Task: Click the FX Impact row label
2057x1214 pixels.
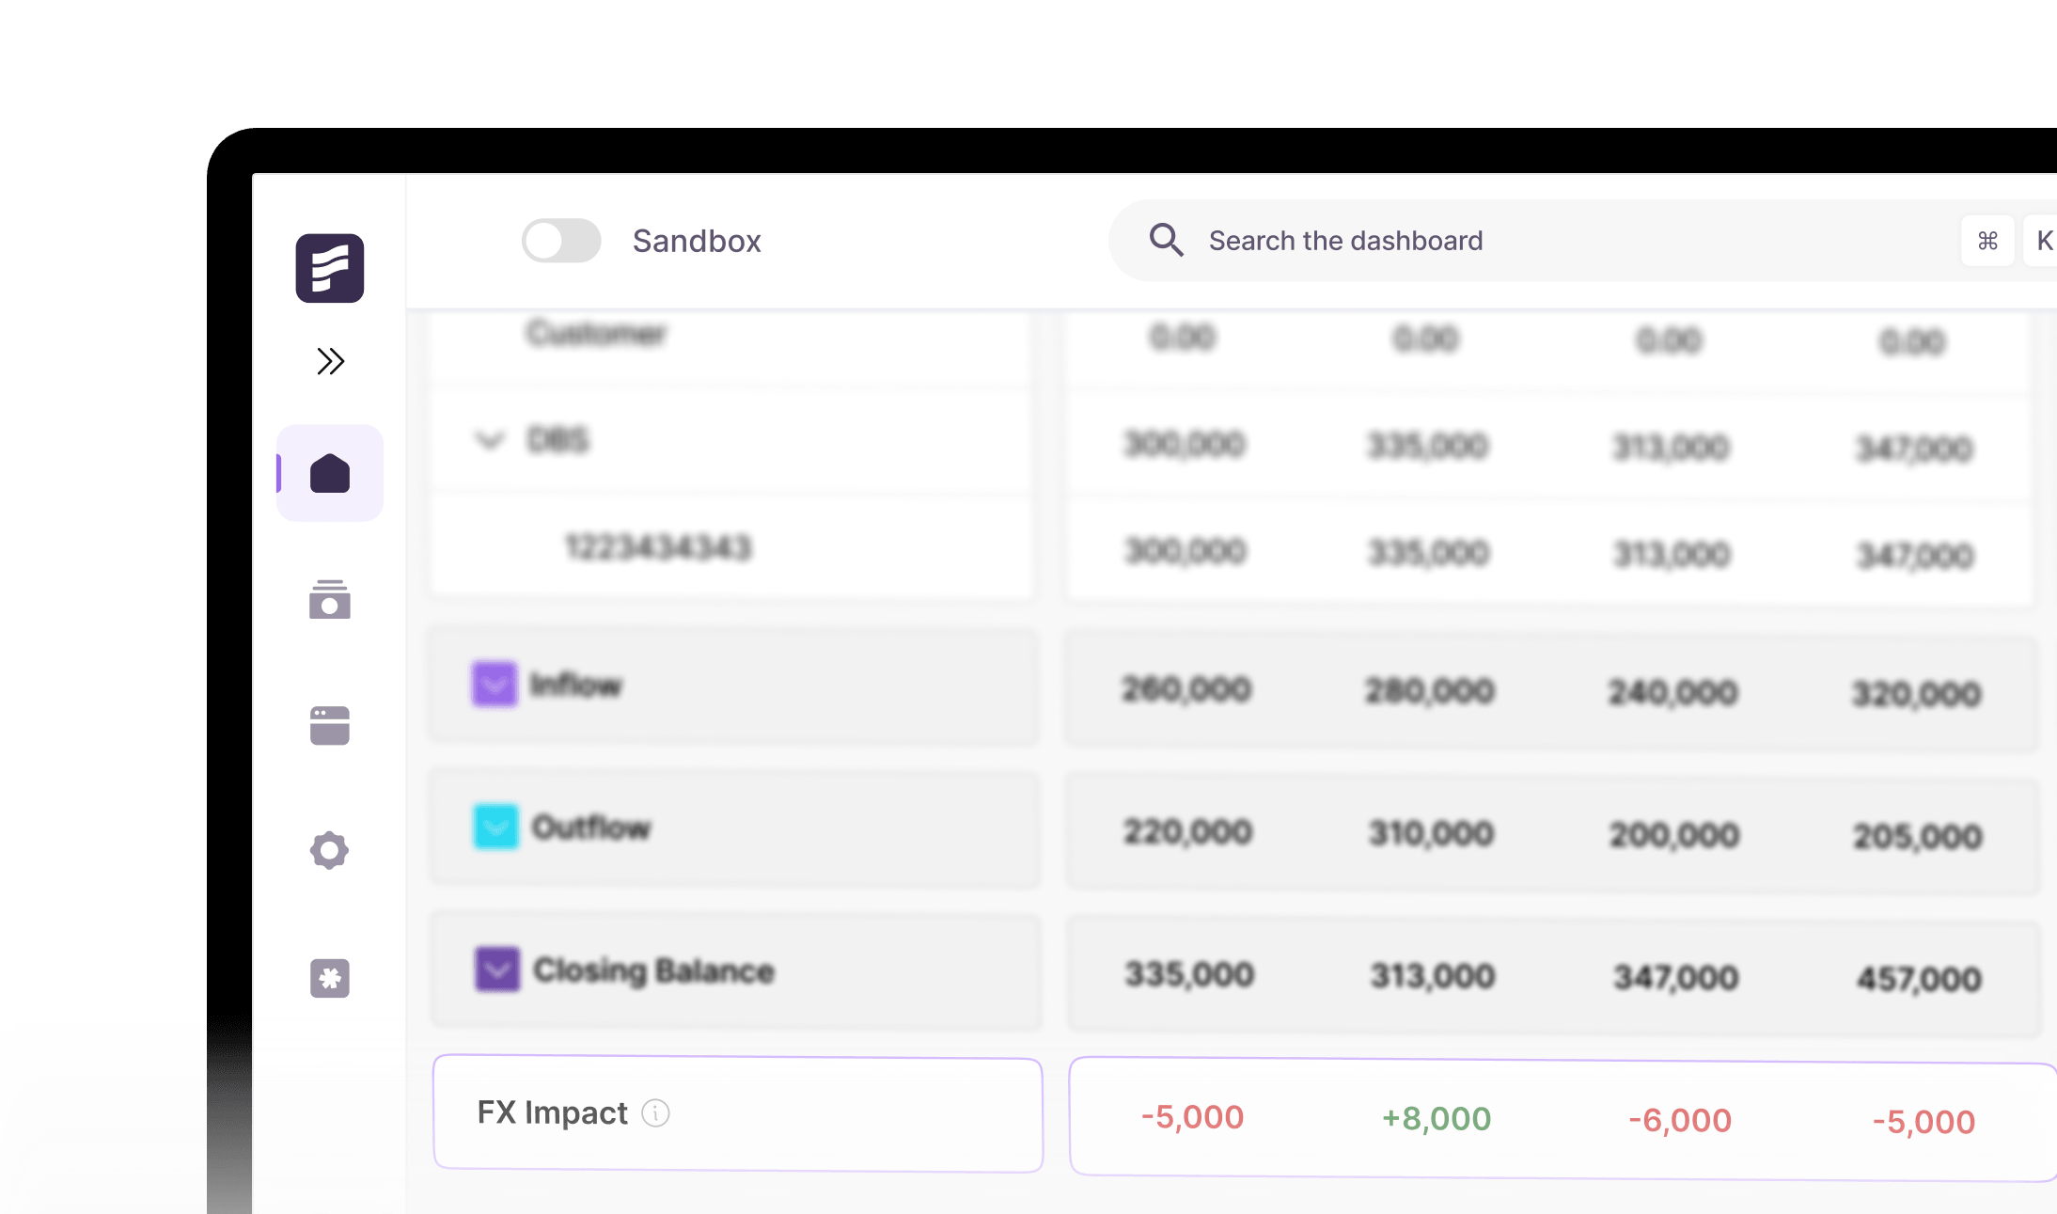Action: pyautogui.click(x=552, y=1112)
